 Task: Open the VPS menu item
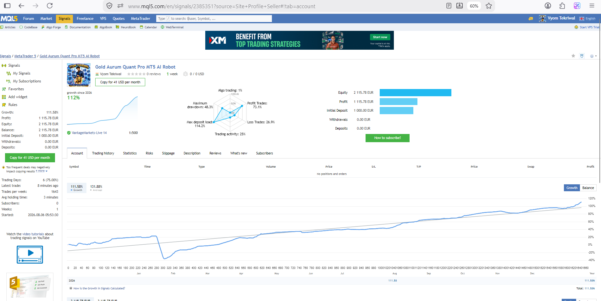click(x=103, y=19)
